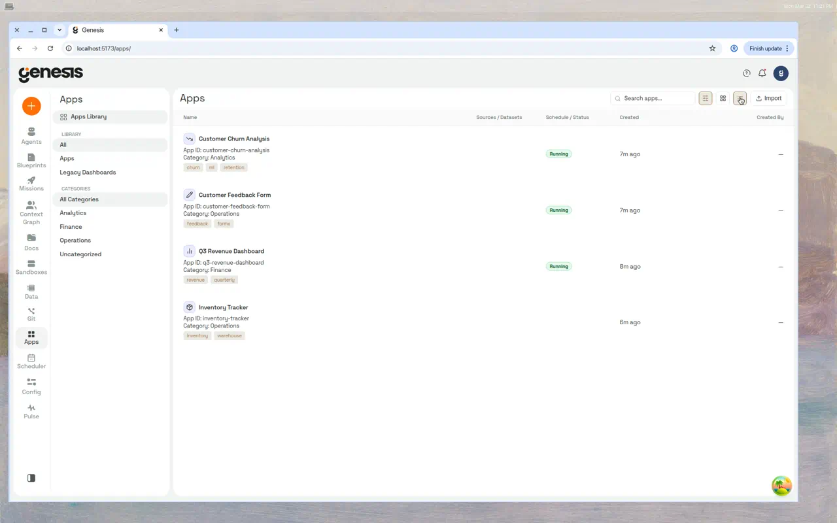Image resolution: width=837 pixels, height=523 pixels.
Task: Select All Categories filter
Action: (110, 199)
